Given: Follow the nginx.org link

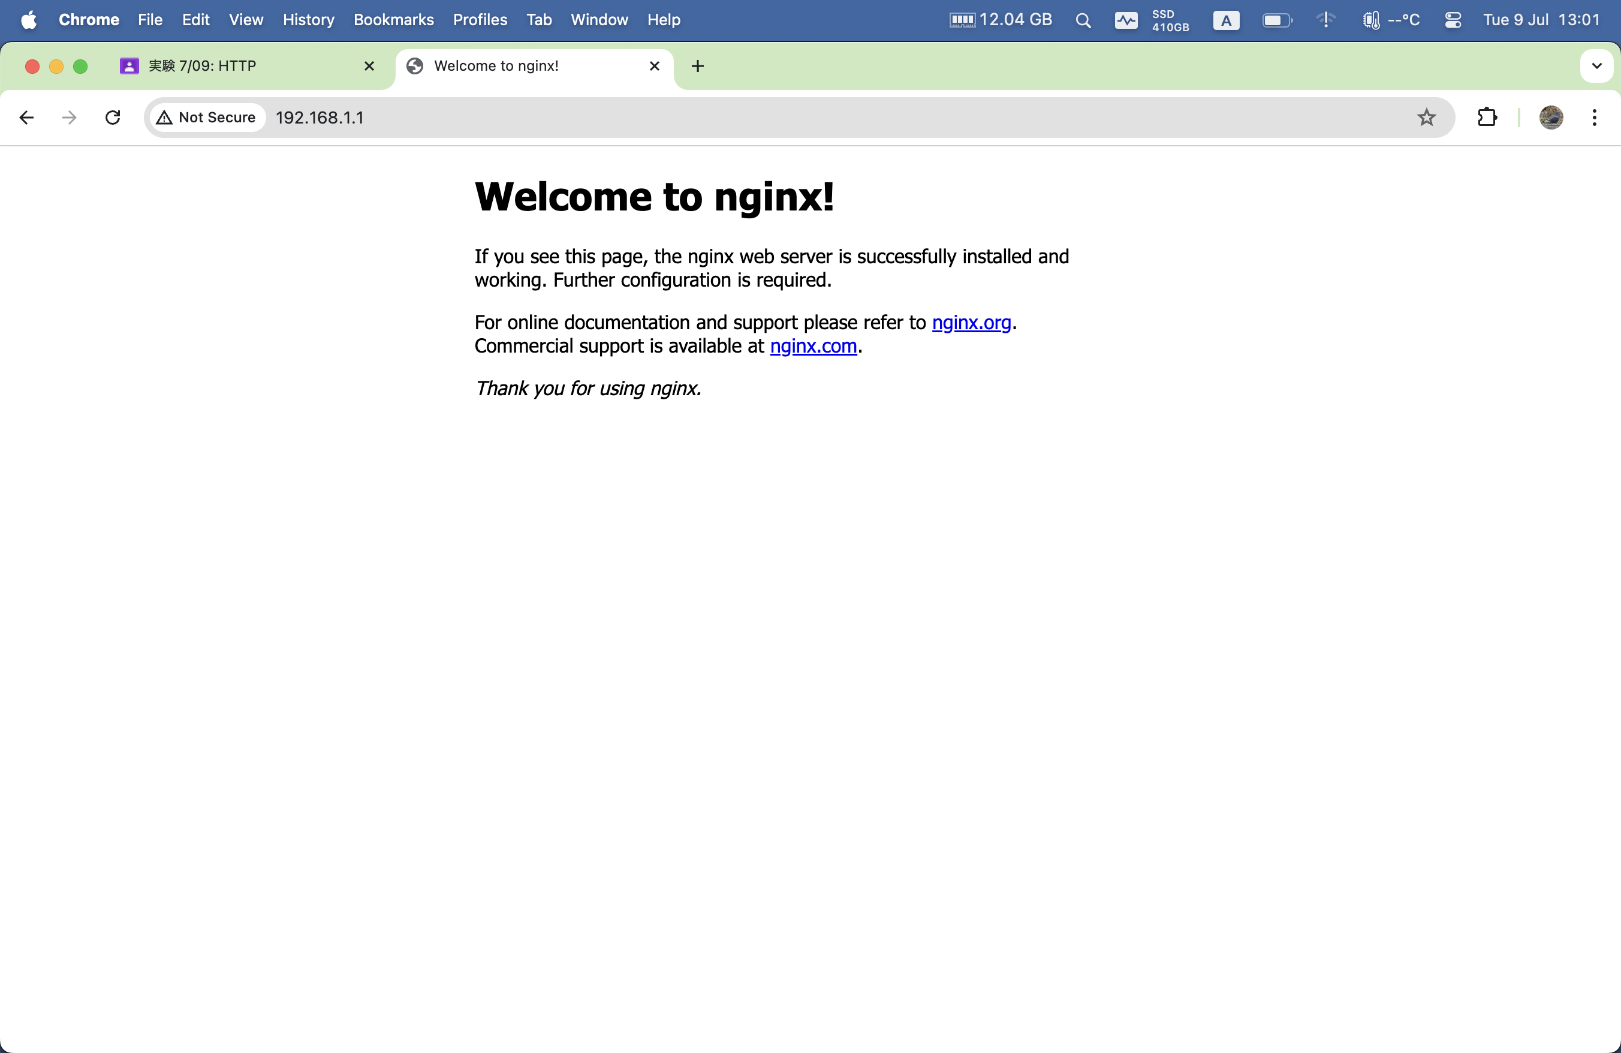Looking at the screenshot, I should (x=971, y=322).
